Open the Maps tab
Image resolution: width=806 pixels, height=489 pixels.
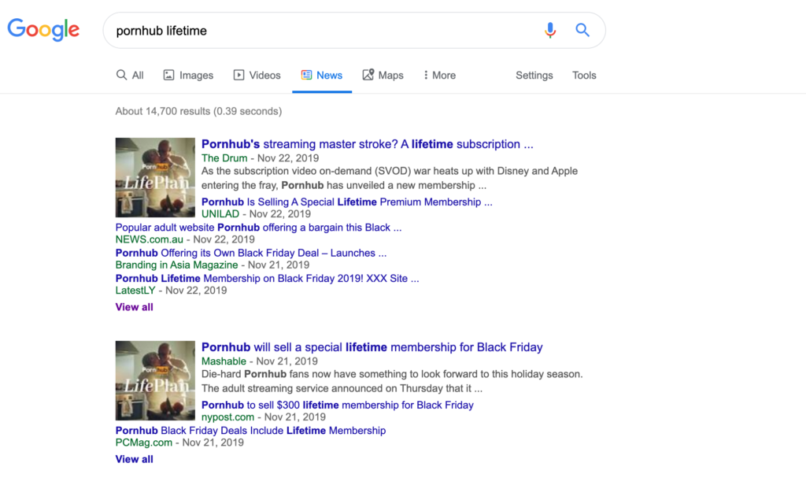(x=383, y=75)
